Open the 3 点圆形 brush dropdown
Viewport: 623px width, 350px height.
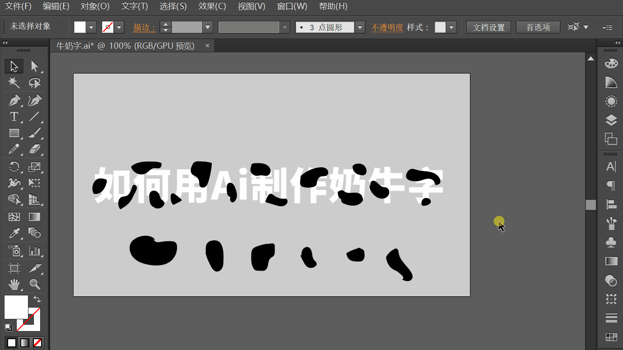360,28
